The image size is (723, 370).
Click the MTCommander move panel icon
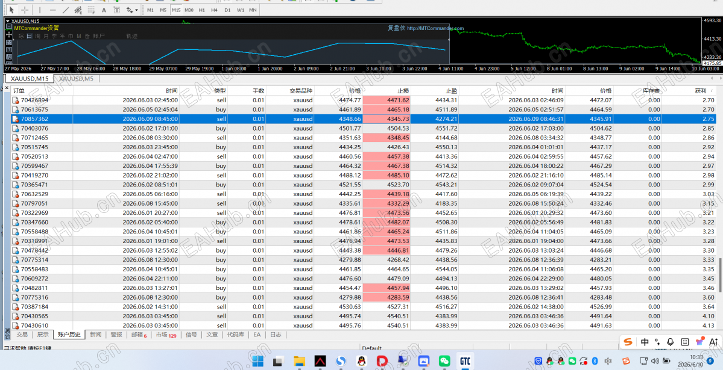(9, 35)
